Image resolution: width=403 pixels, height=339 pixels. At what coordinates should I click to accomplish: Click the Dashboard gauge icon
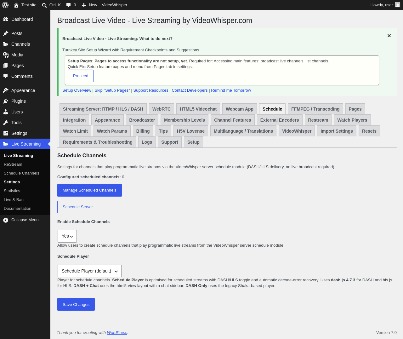6,19
